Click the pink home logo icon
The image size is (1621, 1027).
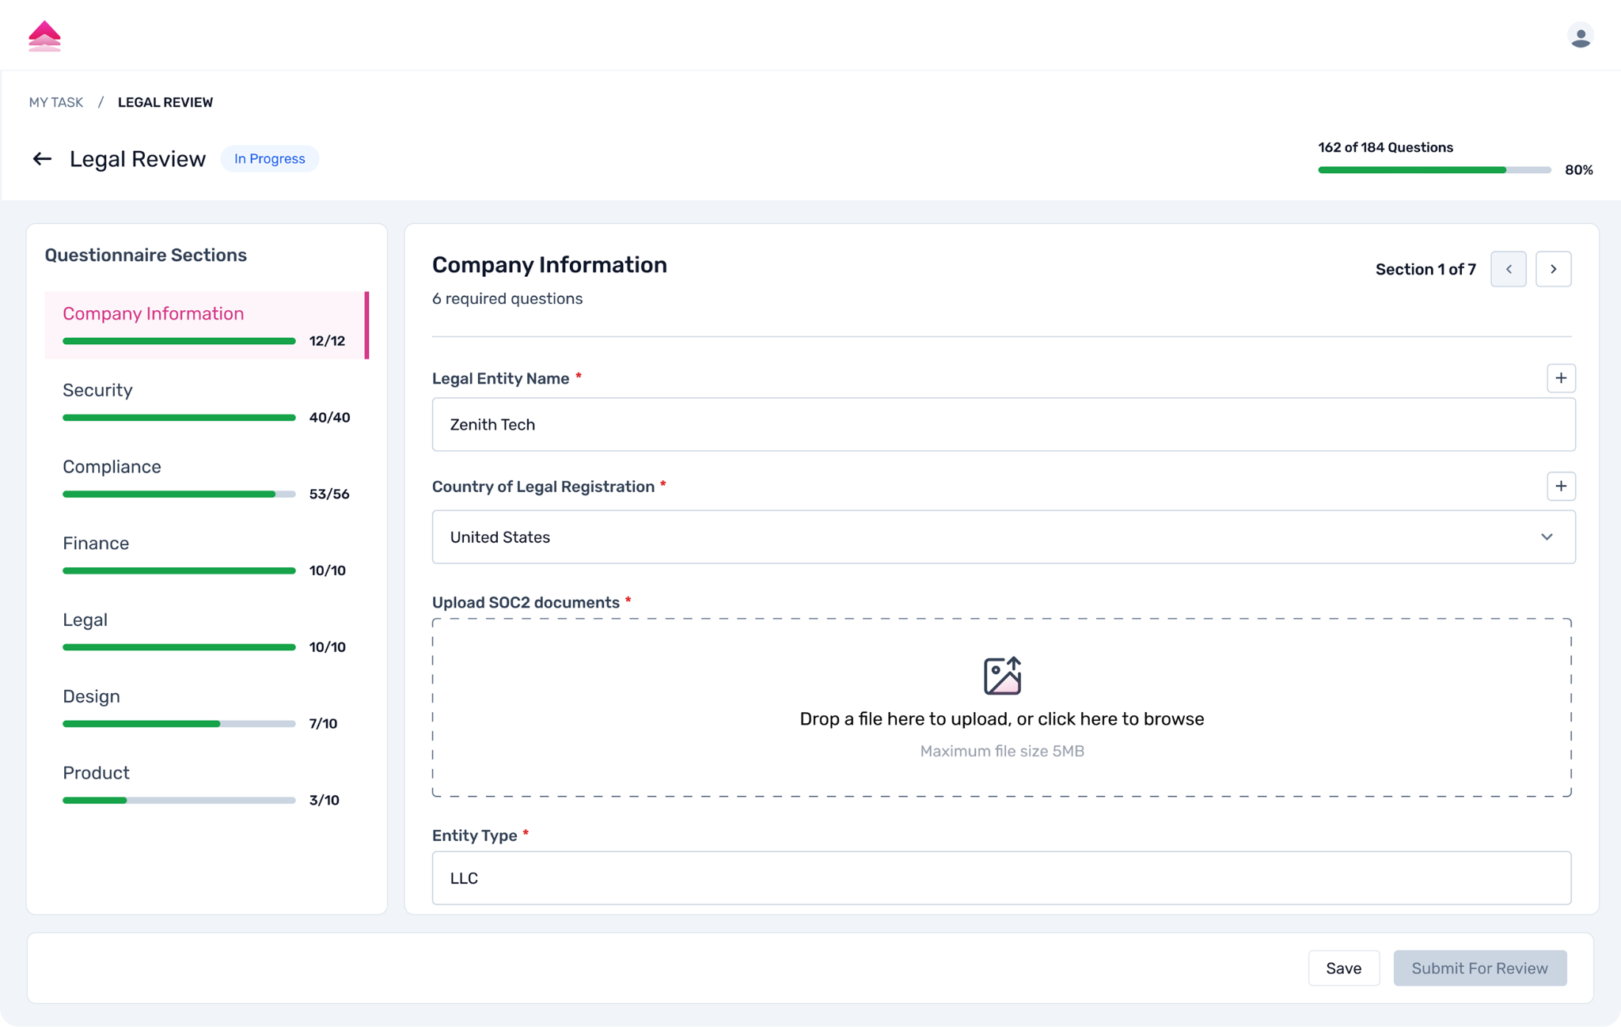tap(44, 36)
